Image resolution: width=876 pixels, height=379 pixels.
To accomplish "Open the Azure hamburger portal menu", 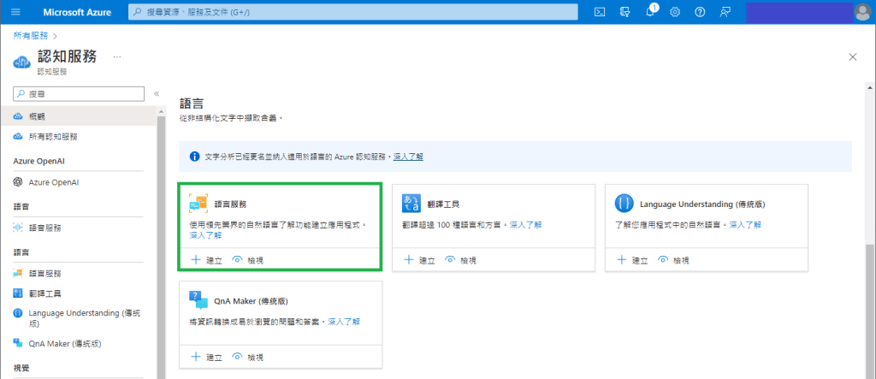I will click(x=17, y=12).
